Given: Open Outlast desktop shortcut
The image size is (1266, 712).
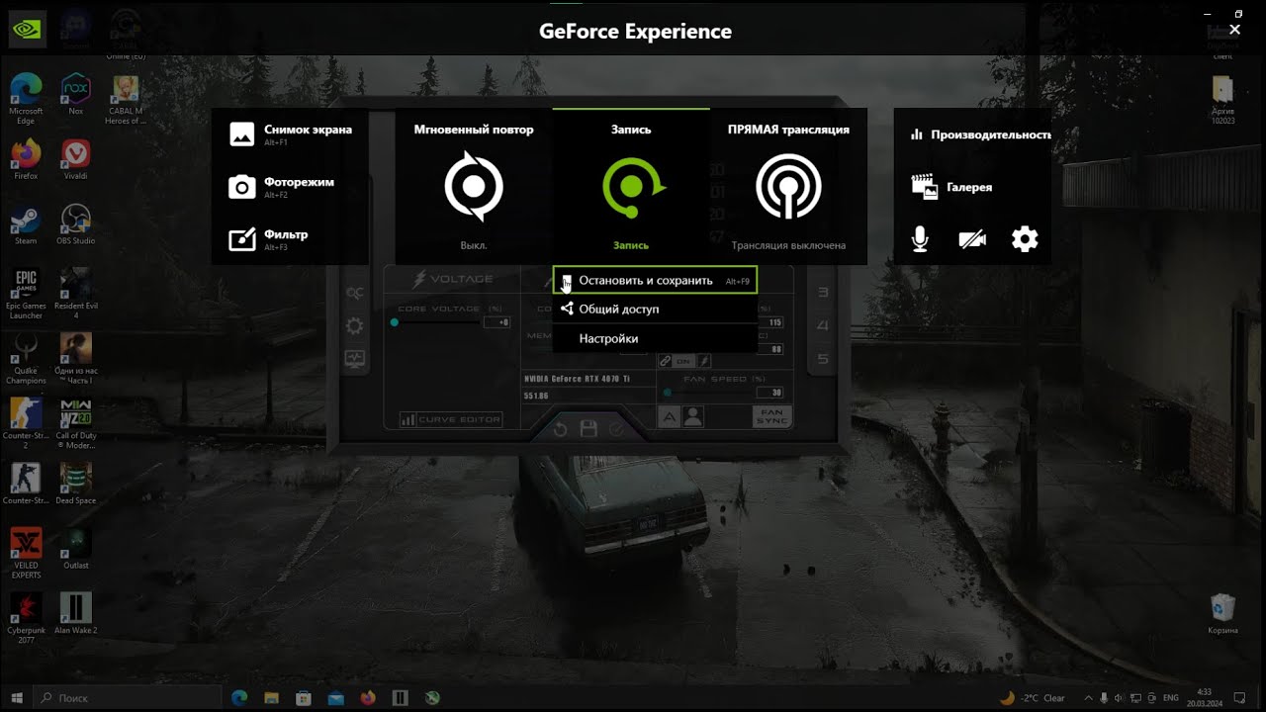Looking at the screenshot, I should (76, 548).
